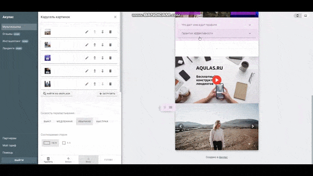Click НАЙТИ НА UNSPLASH button
This screenshot has height=176, width=313.
tap(57, 93)
